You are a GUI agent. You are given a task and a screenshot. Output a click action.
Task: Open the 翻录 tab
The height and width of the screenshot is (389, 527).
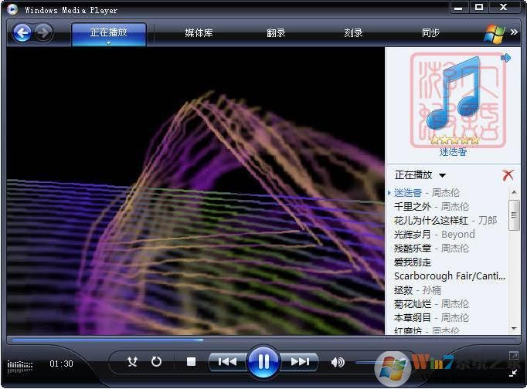[276, 33]
